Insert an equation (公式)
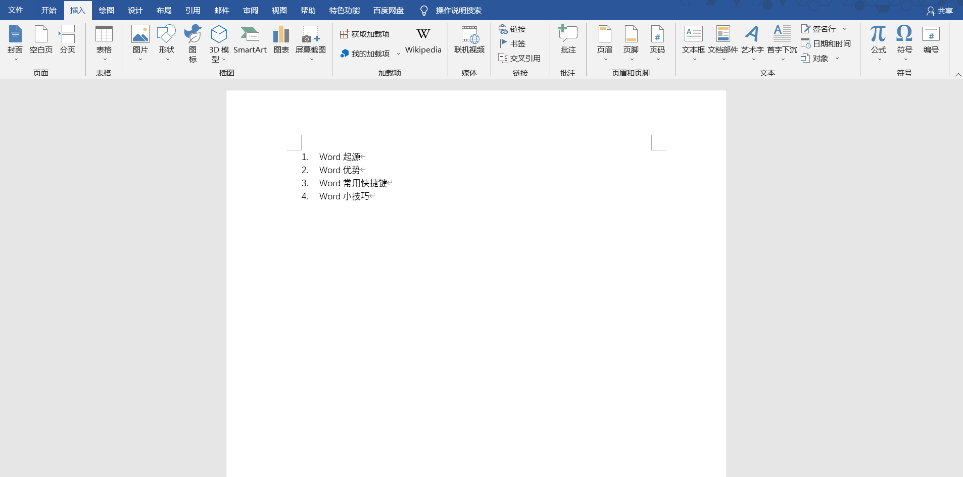 (x=879, y=43)
